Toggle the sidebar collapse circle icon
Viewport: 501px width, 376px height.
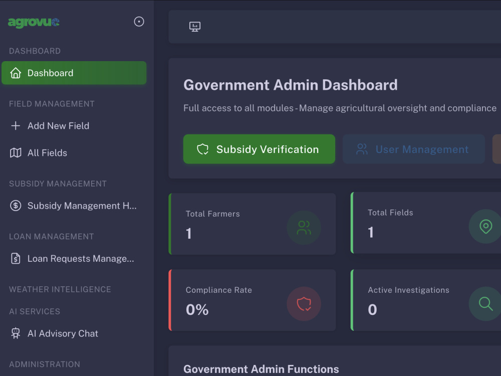[x=139, y=22]
